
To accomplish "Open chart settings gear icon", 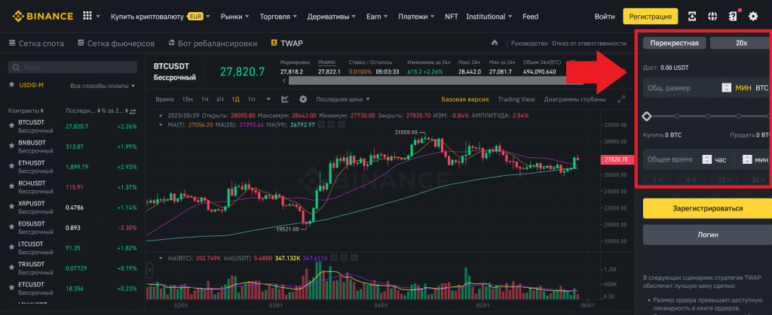I will [303, 99].
